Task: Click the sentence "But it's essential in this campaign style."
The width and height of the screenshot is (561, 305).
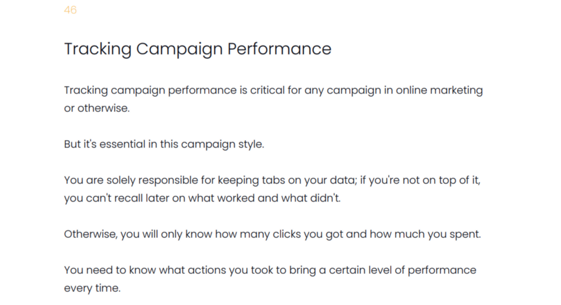Action: pos(164,144)
